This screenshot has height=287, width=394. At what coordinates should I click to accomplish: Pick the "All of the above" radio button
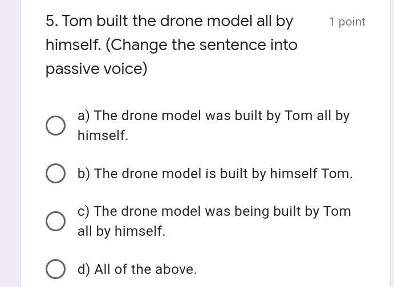(55, 269)
